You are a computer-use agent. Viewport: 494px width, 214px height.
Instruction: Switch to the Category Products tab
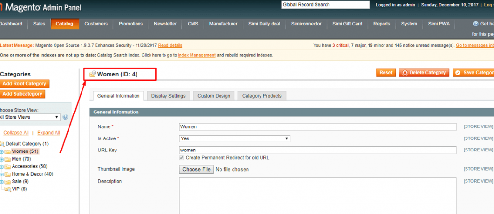pyautogui.click(x=262, y=96)
